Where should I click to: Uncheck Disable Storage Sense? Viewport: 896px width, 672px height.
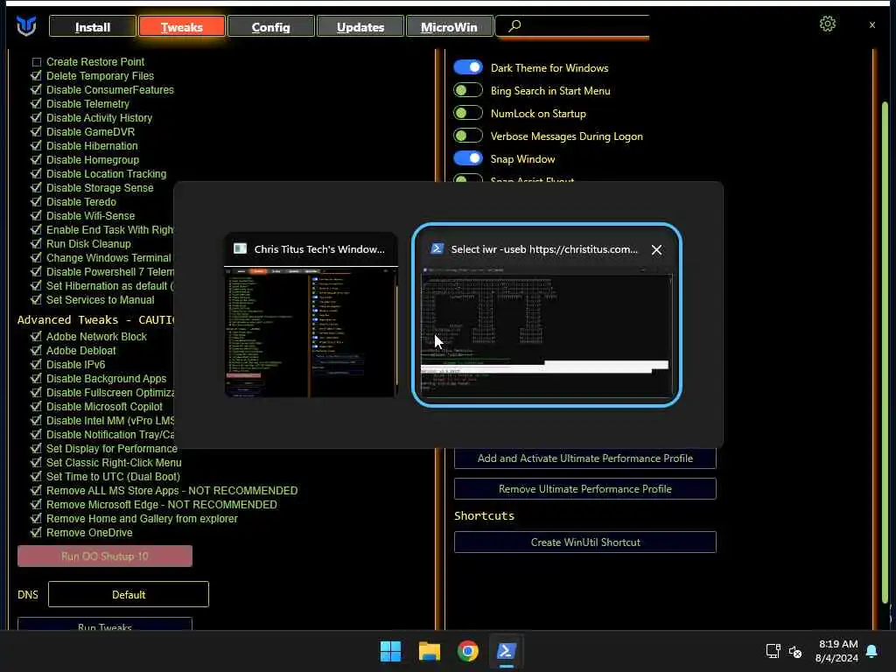[37, 187]
